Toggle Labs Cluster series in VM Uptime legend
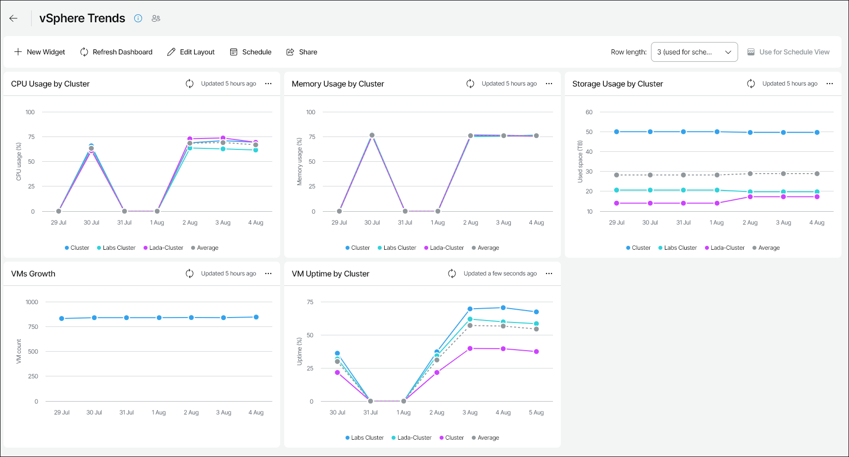This screenshot has width=849, height=457. (365, 438)
